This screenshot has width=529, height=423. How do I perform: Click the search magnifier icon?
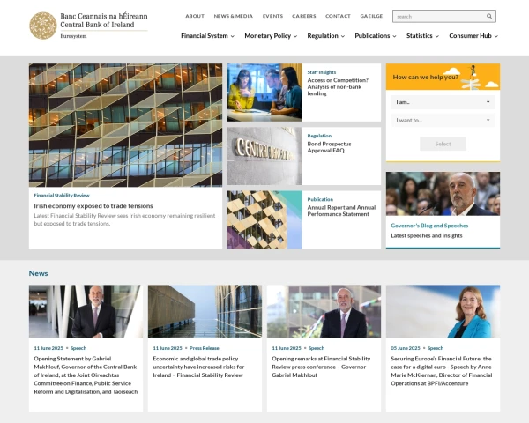pos(488,16)
